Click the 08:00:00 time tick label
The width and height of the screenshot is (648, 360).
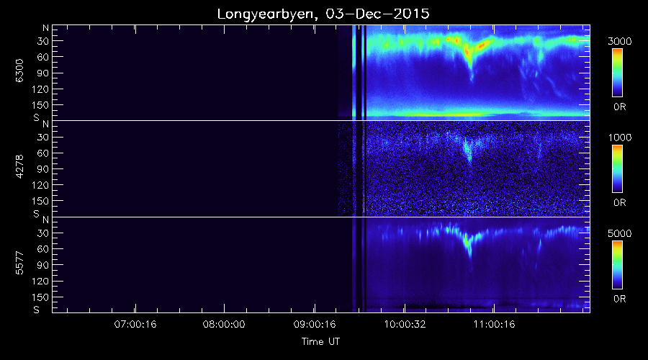tap(224, 325)
